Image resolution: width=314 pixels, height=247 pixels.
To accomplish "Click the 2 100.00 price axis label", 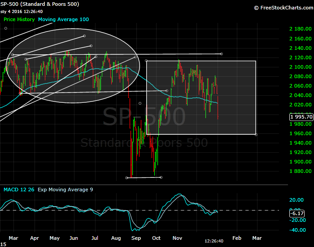I will click(301, 67).
